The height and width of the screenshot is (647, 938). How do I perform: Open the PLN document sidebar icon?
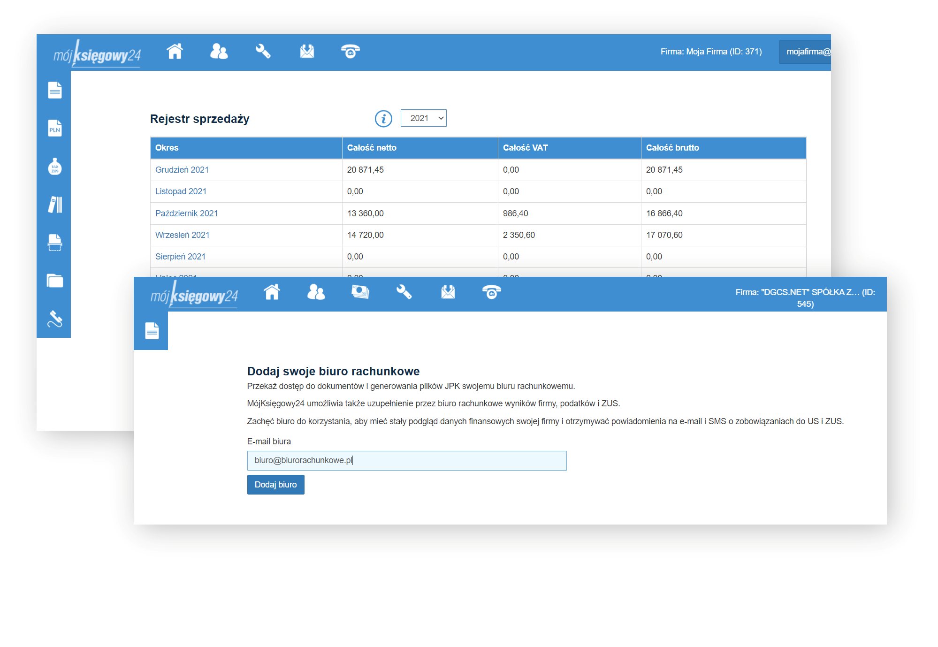[x=55, y=129]
